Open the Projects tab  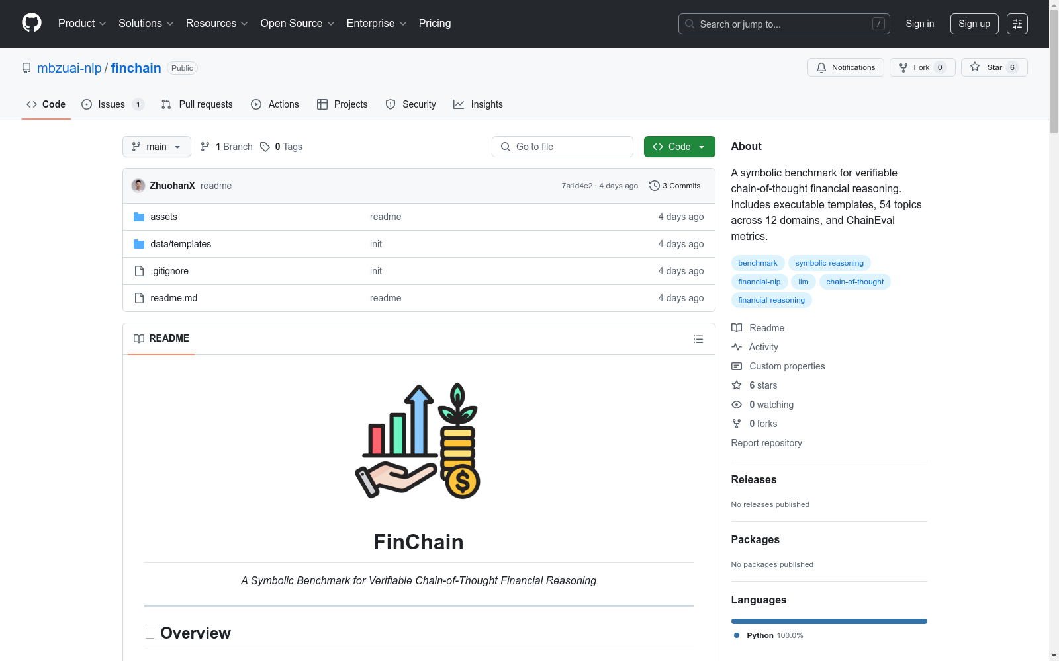342,104
